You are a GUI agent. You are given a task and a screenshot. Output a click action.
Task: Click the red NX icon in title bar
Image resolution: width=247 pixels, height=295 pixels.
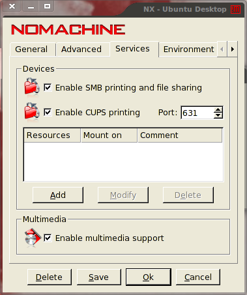[235, 9]
